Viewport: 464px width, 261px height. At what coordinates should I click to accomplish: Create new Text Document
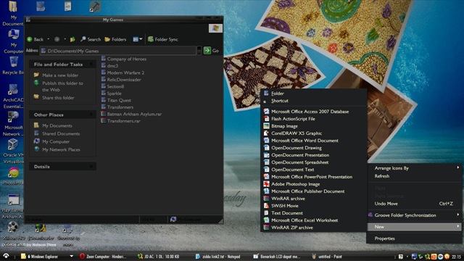(x=314, y=213)
